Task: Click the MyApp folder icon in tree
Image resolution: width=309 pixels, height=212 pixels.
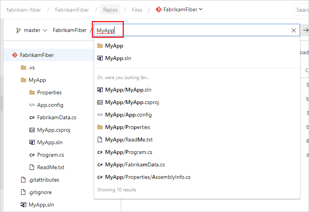Action: click(23, 80)
